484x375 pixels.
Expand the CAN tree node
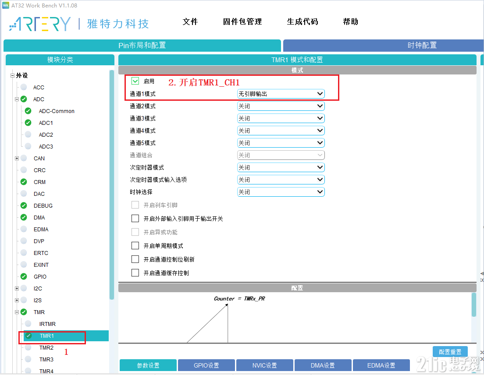17,159
